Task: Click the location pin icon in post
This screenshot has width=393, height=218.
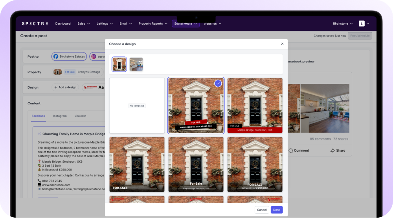Action: coord(39,162)
